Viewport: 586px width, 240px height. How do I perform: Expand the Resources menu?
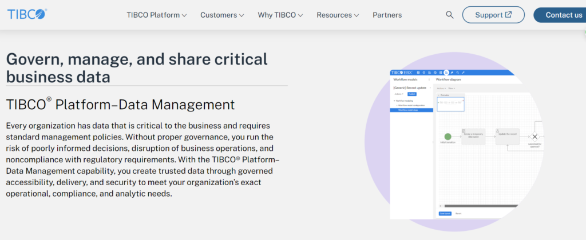pyautogui.click(x=338, y=15)
